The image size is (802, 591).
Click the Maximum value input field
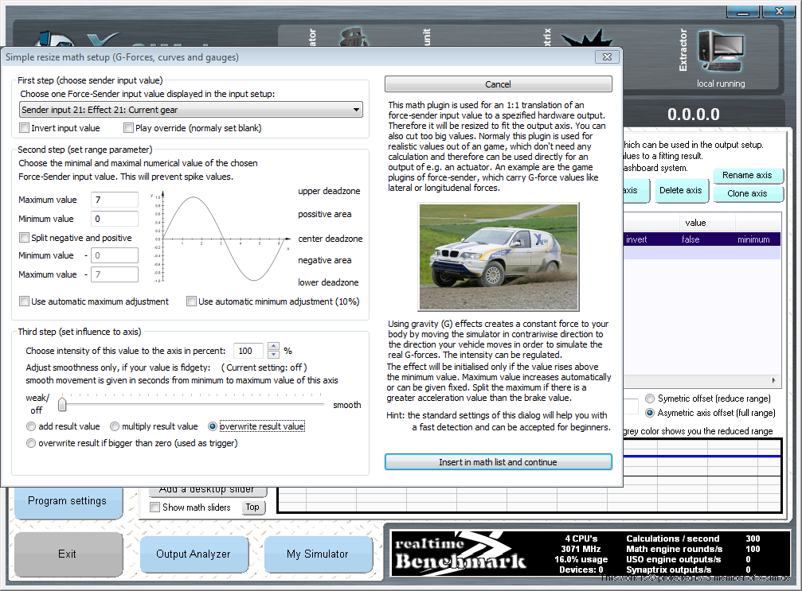coord(115,200)
